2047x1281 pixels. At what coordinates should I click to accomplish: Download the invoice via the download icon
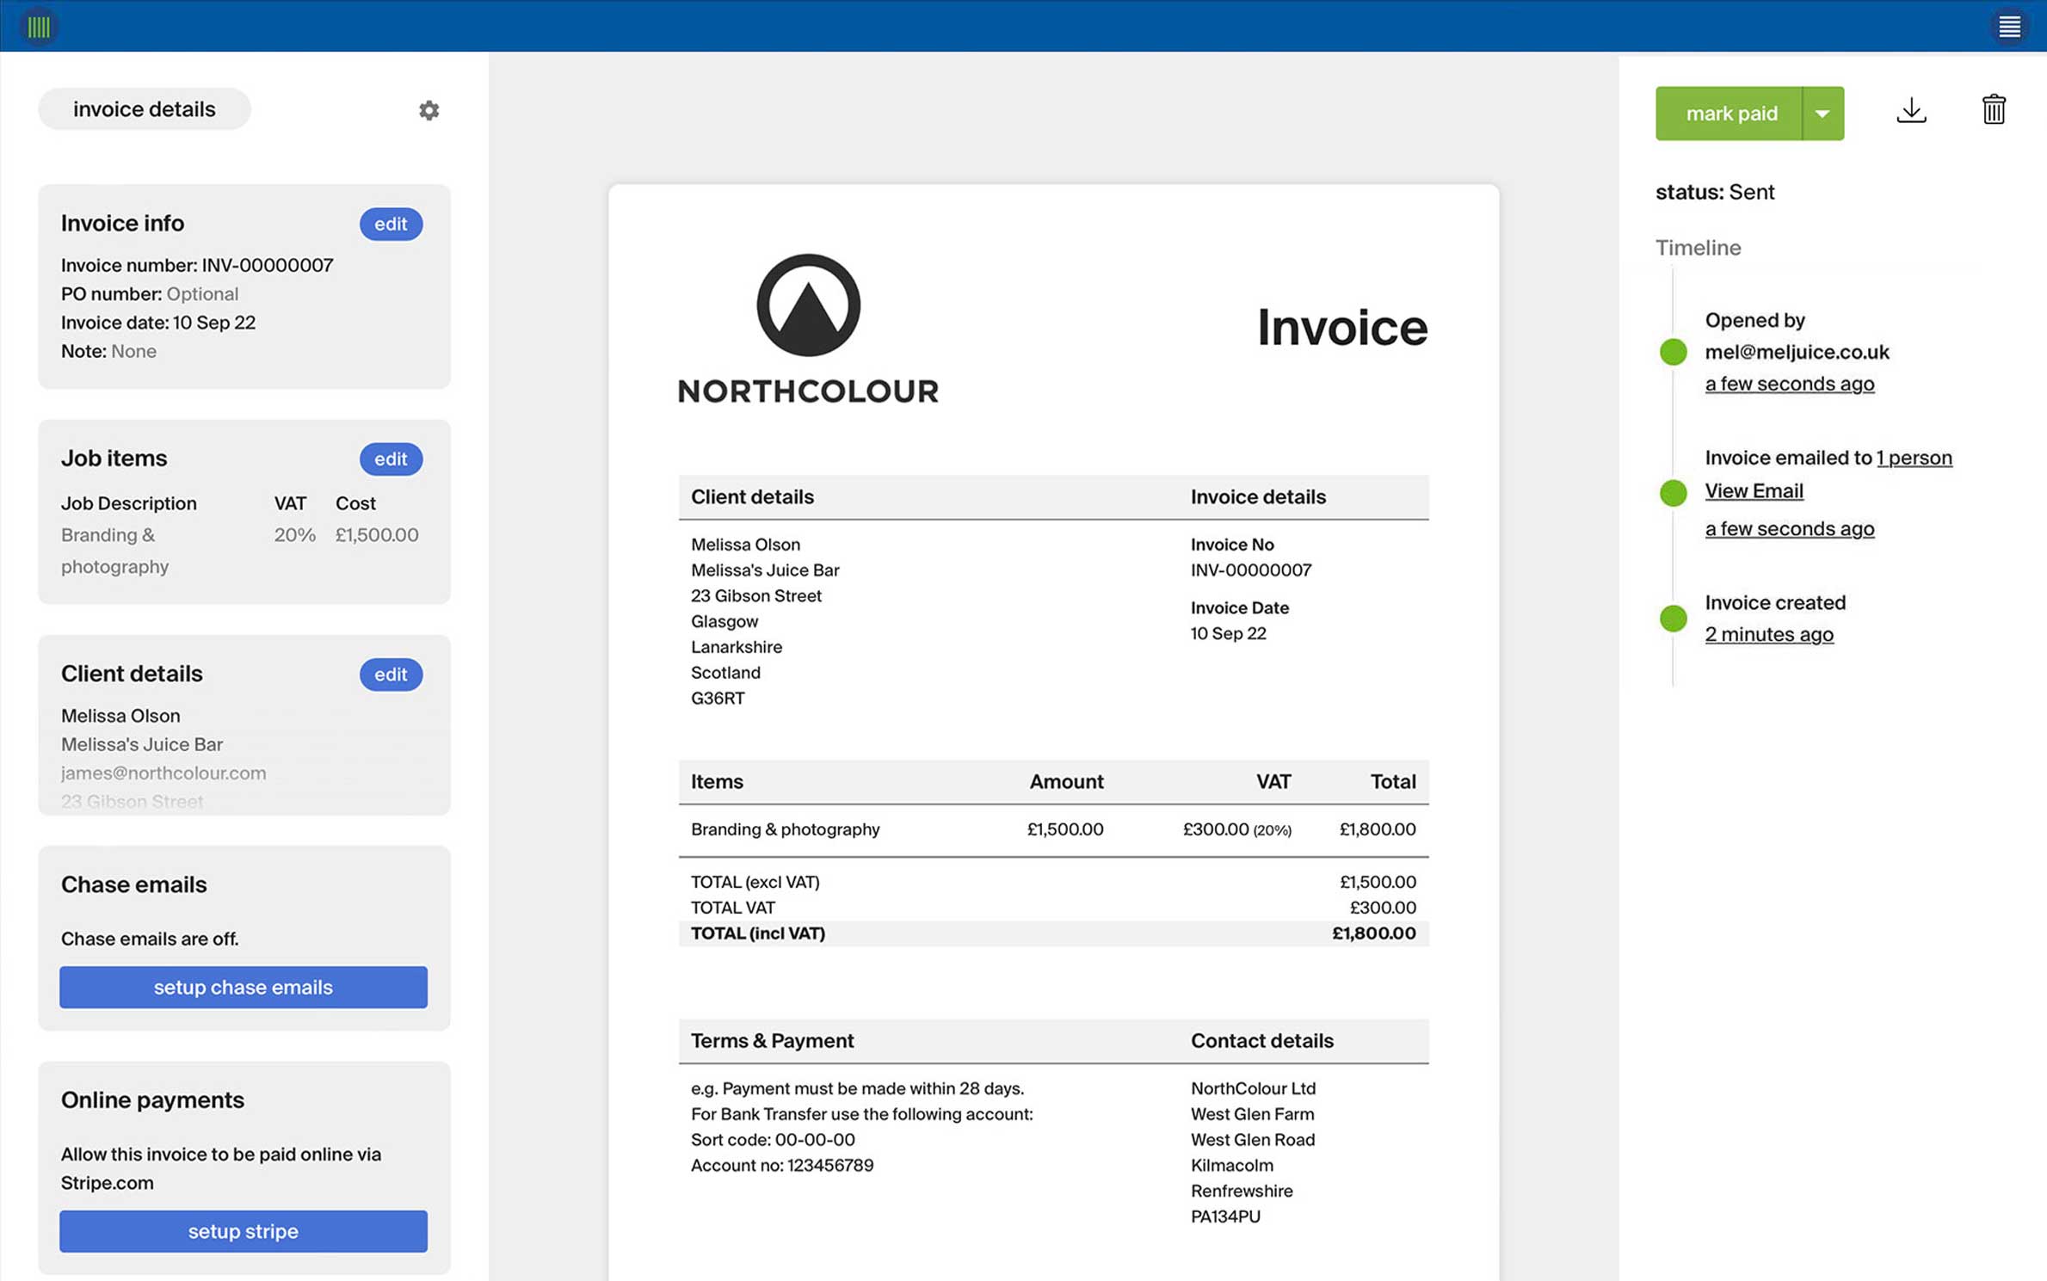tap(1912, 110)
